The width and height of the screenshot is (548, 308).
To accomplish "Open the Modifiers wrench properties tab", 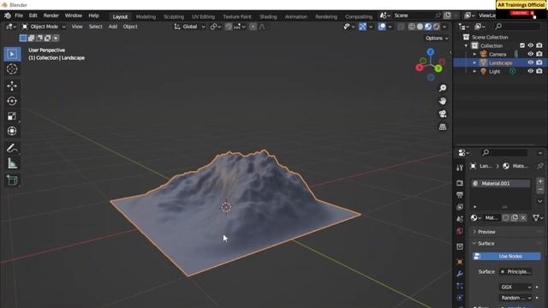I will pyautogui.click(x=460, y=274).
